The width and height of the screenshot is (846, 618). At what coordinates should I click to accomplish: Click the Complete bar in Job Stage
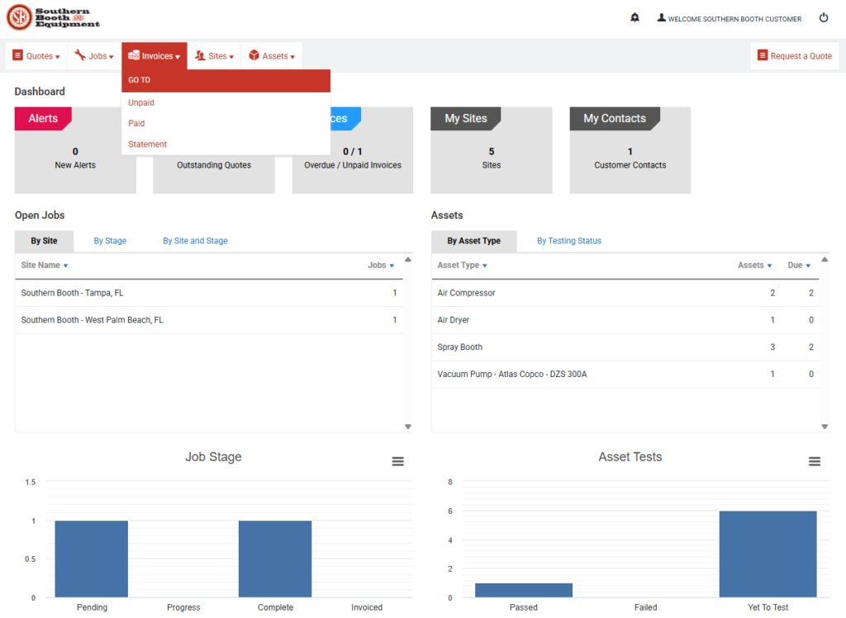(275, 559)
